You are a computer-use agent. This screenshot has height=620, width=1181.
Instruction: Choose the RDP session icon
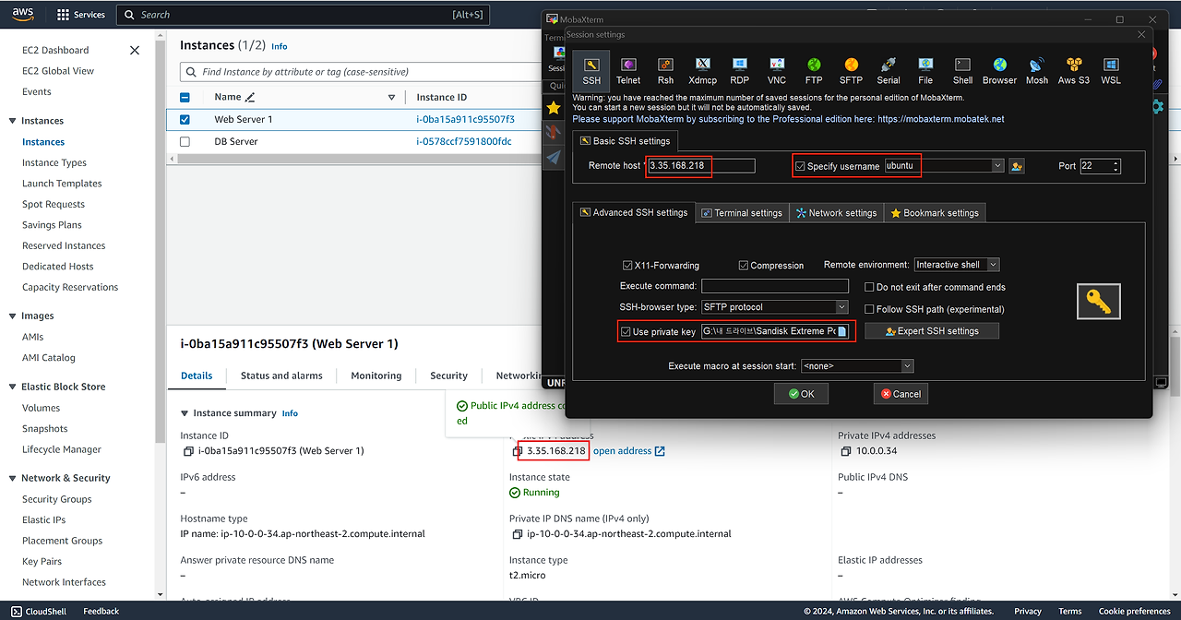pos(740,70)
